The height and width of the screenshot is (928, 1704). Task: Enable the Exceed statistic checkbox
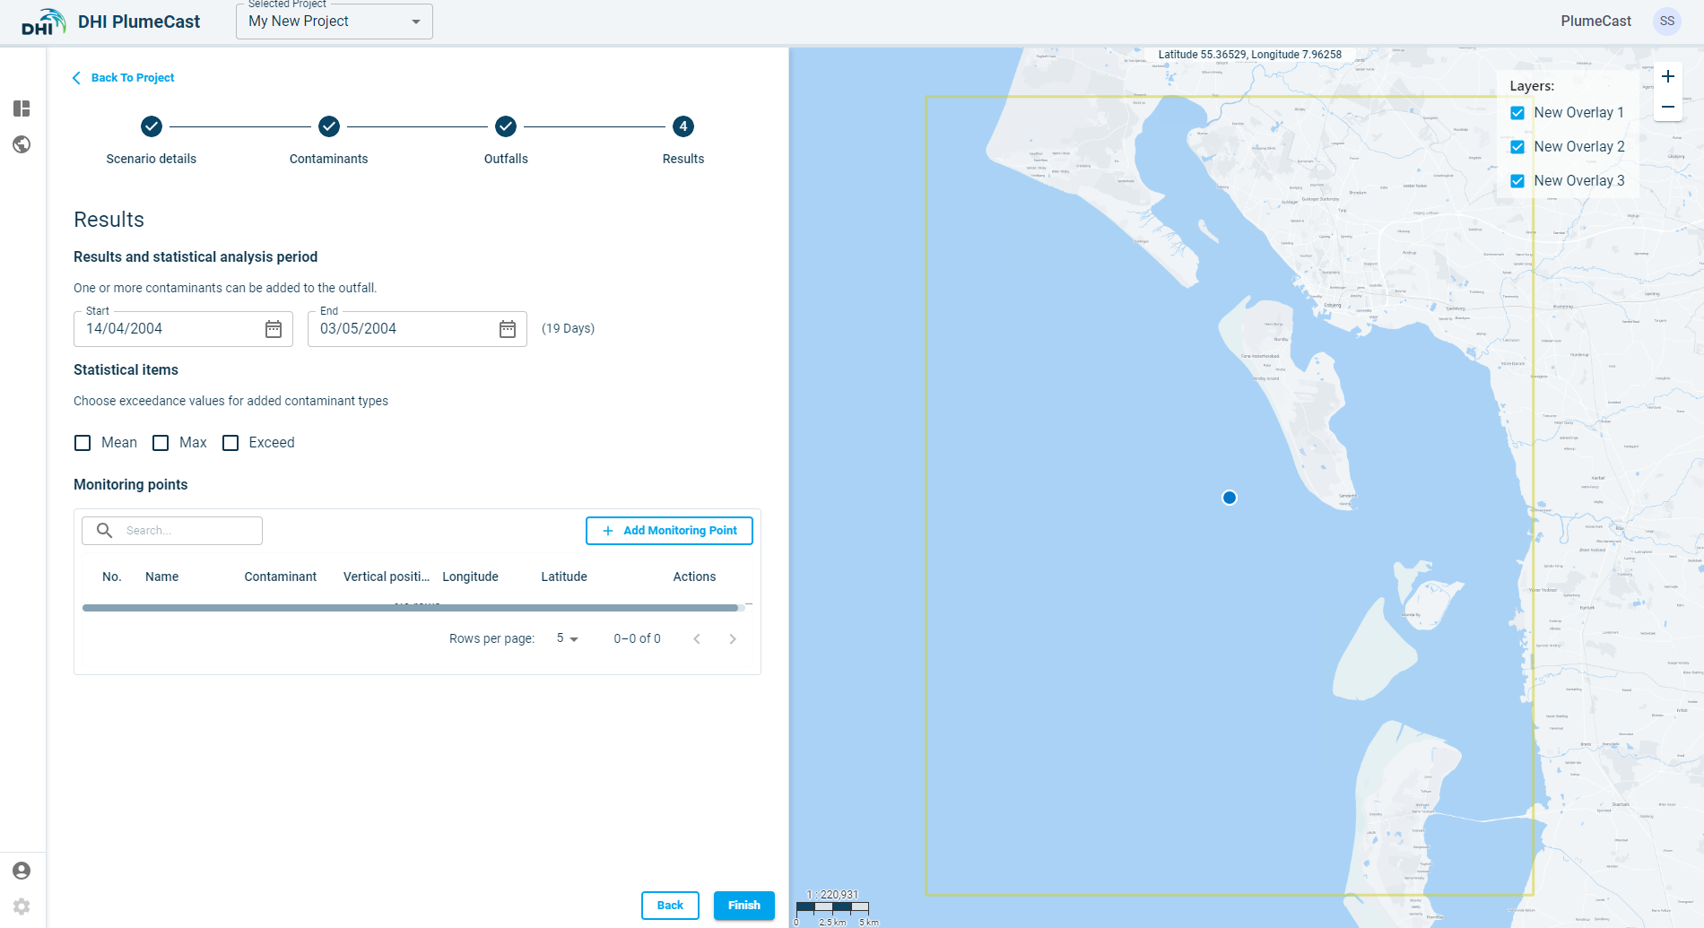coord(230,443)
